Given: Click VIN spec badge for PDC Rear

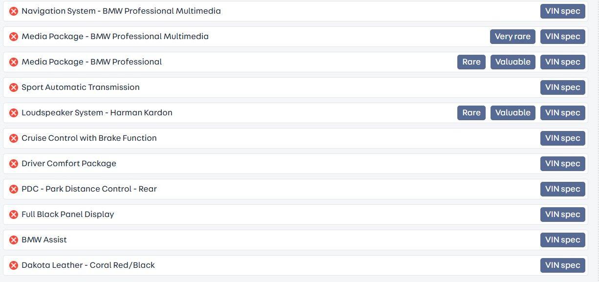Looking at the screenshot, I should (x=562, y=189).
